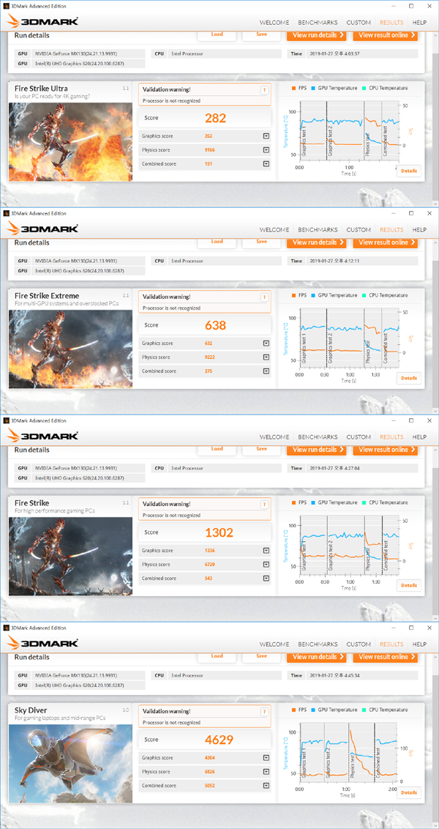The image size is (439, 829).
Task: Open Details of Fire Strike Extreme chart
Action: [x=409, y=378]
